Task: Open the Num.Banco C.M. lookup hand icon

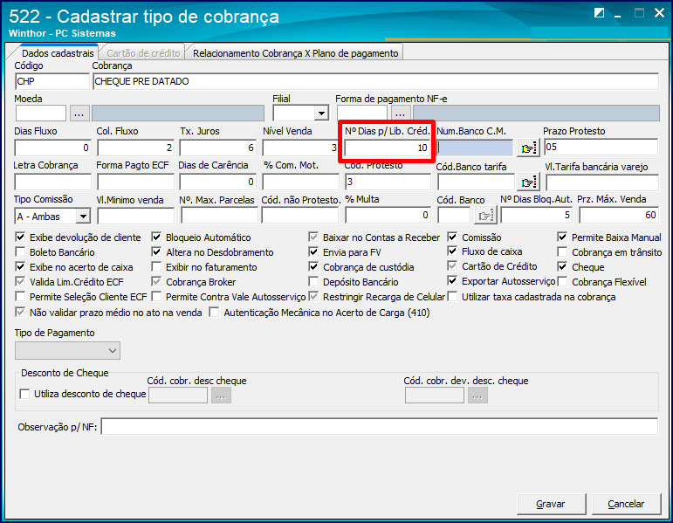Action: [x=528, y=148]
